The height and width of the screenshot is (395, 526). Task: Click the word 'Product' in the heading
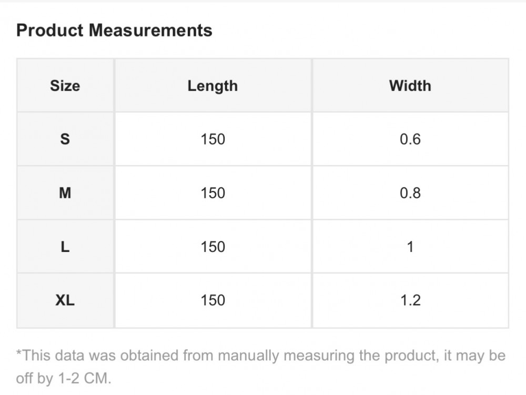coord(50,31)
